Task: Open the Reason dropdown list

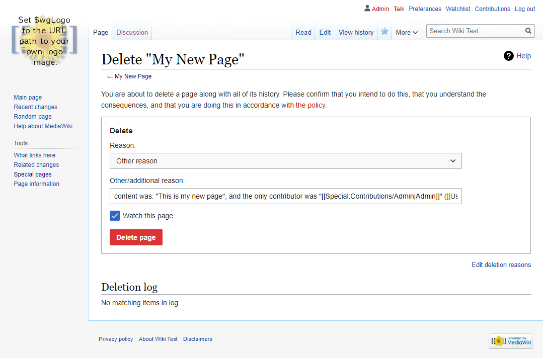Action: (285, 161)
